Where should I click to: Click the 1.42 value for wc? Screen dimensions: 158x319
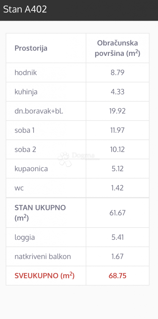[x=118, y=188]
